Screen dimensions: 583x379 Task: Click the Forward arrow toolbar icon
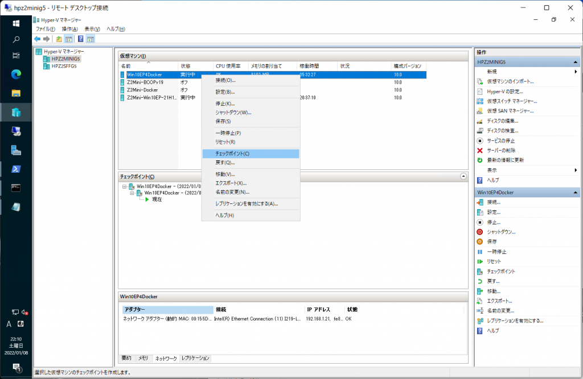pos(47,39)
